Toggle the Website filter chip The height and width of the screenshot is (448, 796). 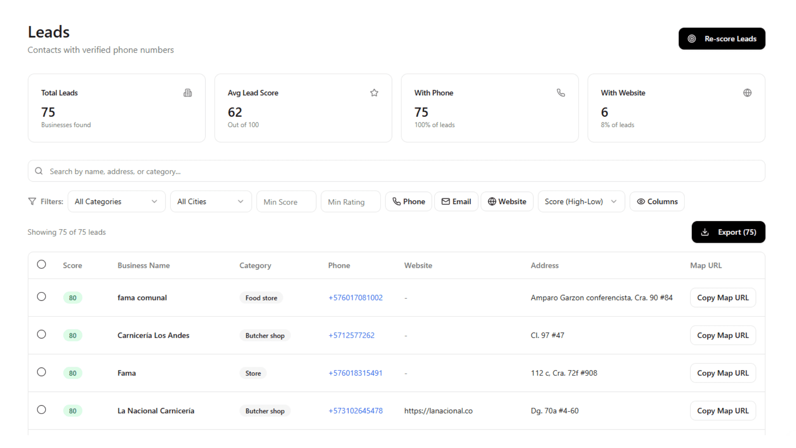507,202
